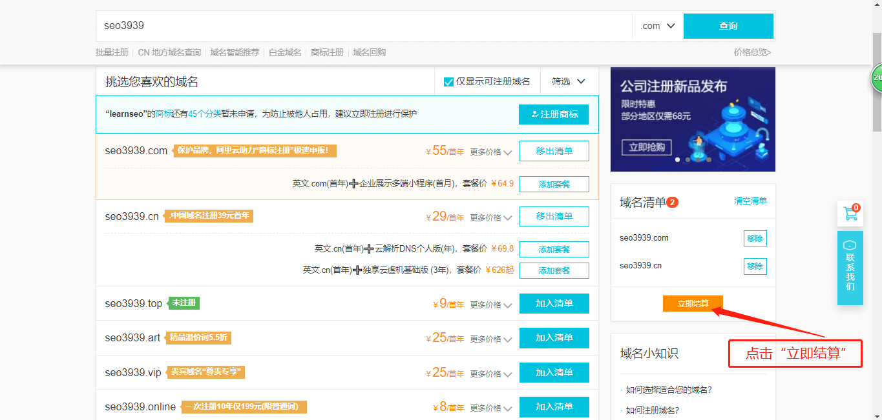The image size is (882, 420).
Task: Open the 联系我们 contact widget
Action: 850,268
